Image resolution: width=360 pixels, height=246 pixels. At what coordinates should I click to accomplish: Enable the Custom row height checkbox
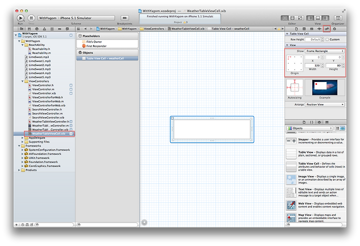[327, 39]
